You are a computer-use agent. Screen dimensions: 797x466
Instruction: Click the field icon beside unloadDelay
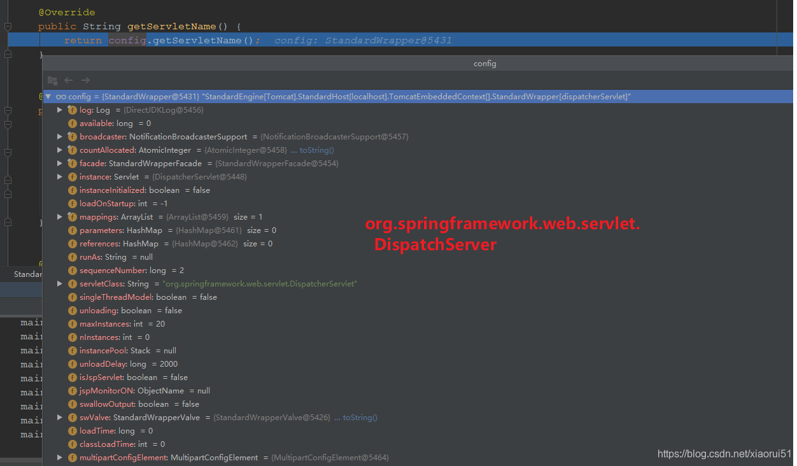(73, 364)
